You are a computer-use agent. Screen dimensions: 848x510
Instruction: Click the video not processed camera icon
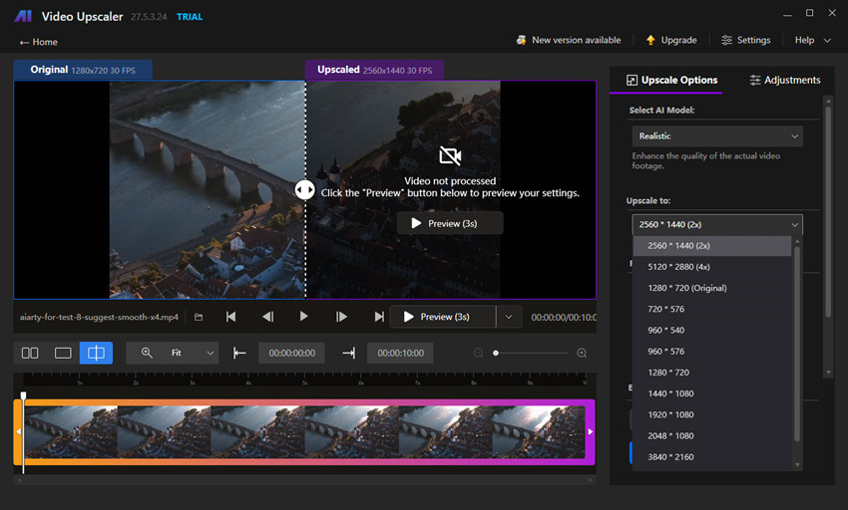tap(450, 156)
